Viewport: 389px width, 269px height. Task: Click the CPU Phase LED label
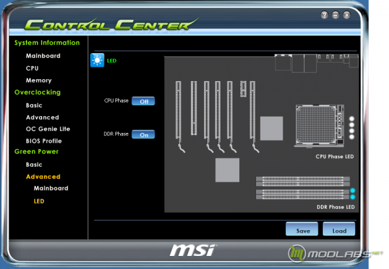click(335, 156)
